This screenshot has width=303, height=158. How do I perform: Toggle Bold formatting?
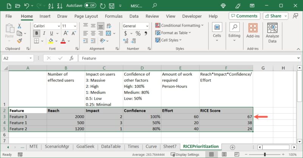point(36,33)
